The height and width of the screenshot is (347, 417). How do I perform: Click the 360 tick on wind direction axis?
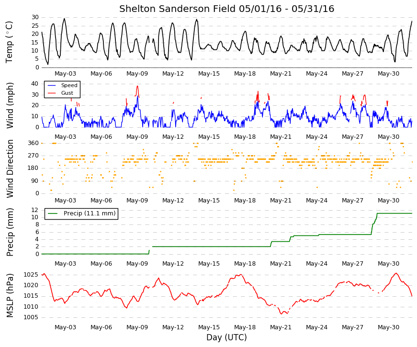coord(34,143)
